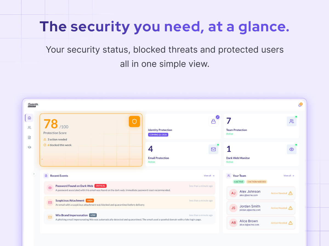
Task: Open the Users page sidebar icon
Action: tap(29, 128)
